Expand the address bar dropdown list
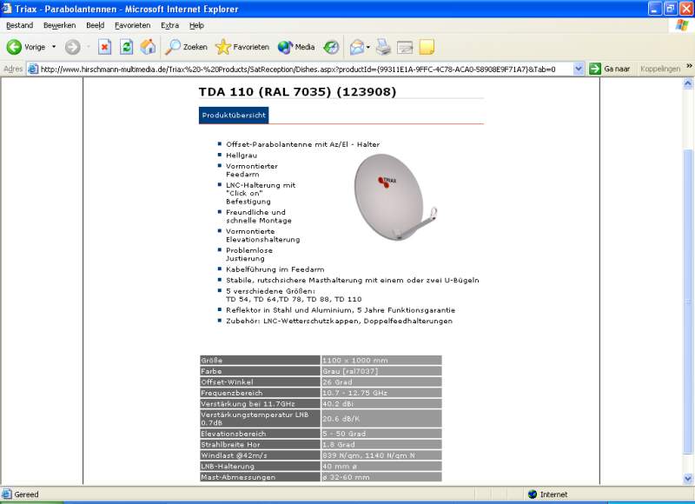 point(579,70)
